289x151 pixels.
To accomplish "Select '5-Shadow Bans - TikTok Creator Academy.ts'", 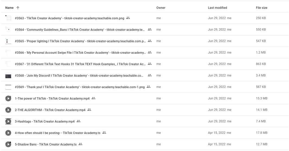I will click(x=46, y=144).
